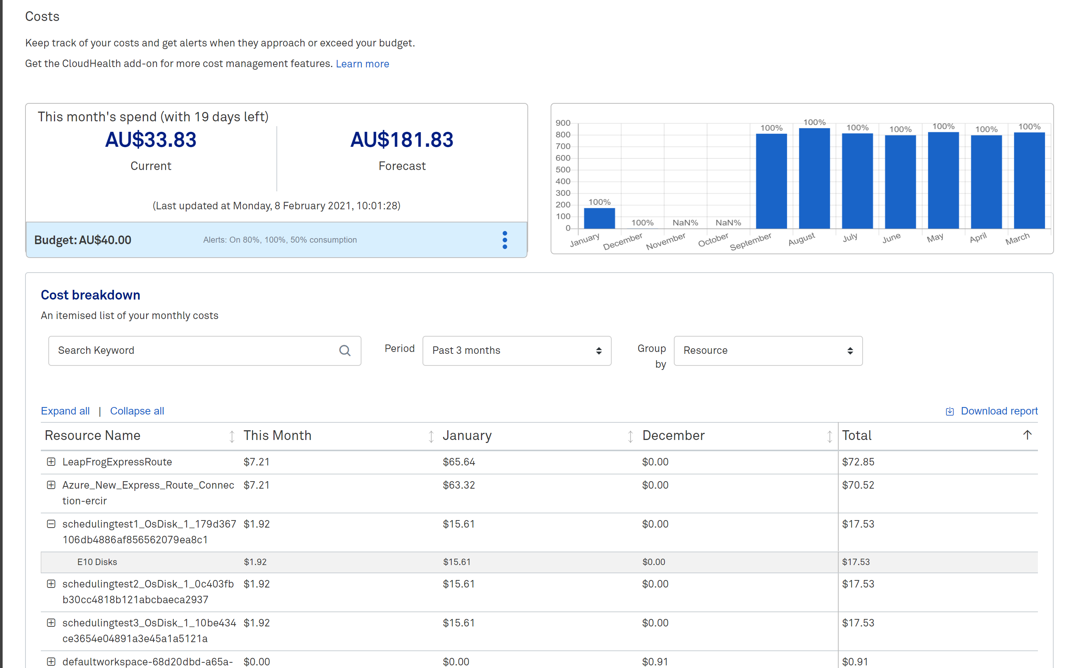Click the Search Keyword input field
This screenshot has height=668, width=1075.
[194, 351]
